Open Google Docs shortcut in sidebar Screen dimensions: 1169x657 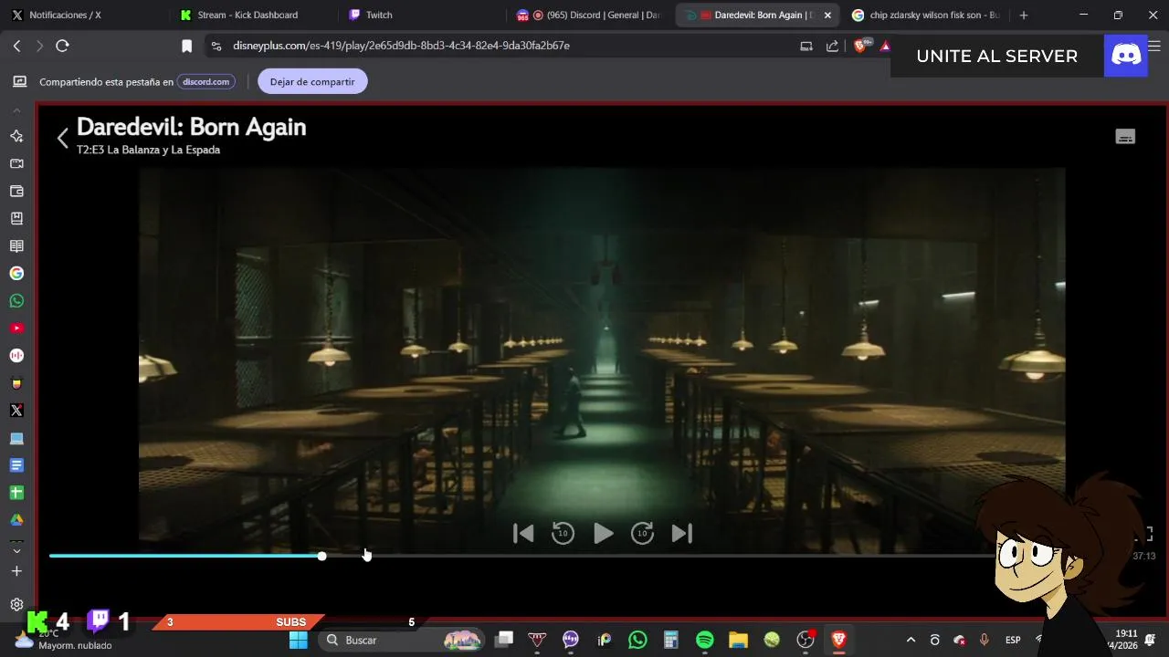(x=16, y=464)
